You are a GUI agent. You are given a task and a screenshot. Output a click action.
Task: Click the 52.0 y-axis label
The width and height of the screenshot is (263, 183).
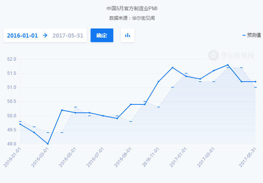point(12,59)
